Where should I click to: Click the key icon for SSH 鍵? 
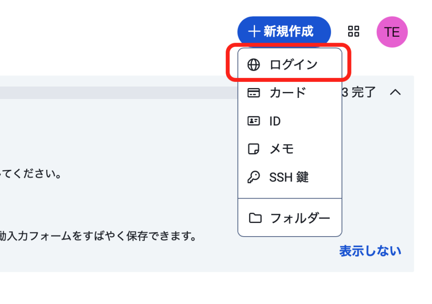(x=254, y=177)
